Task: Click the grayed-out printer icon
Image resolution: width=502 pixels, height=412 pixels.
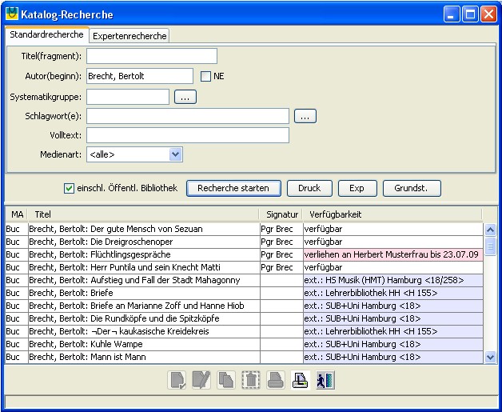Action: click(276, 381)
